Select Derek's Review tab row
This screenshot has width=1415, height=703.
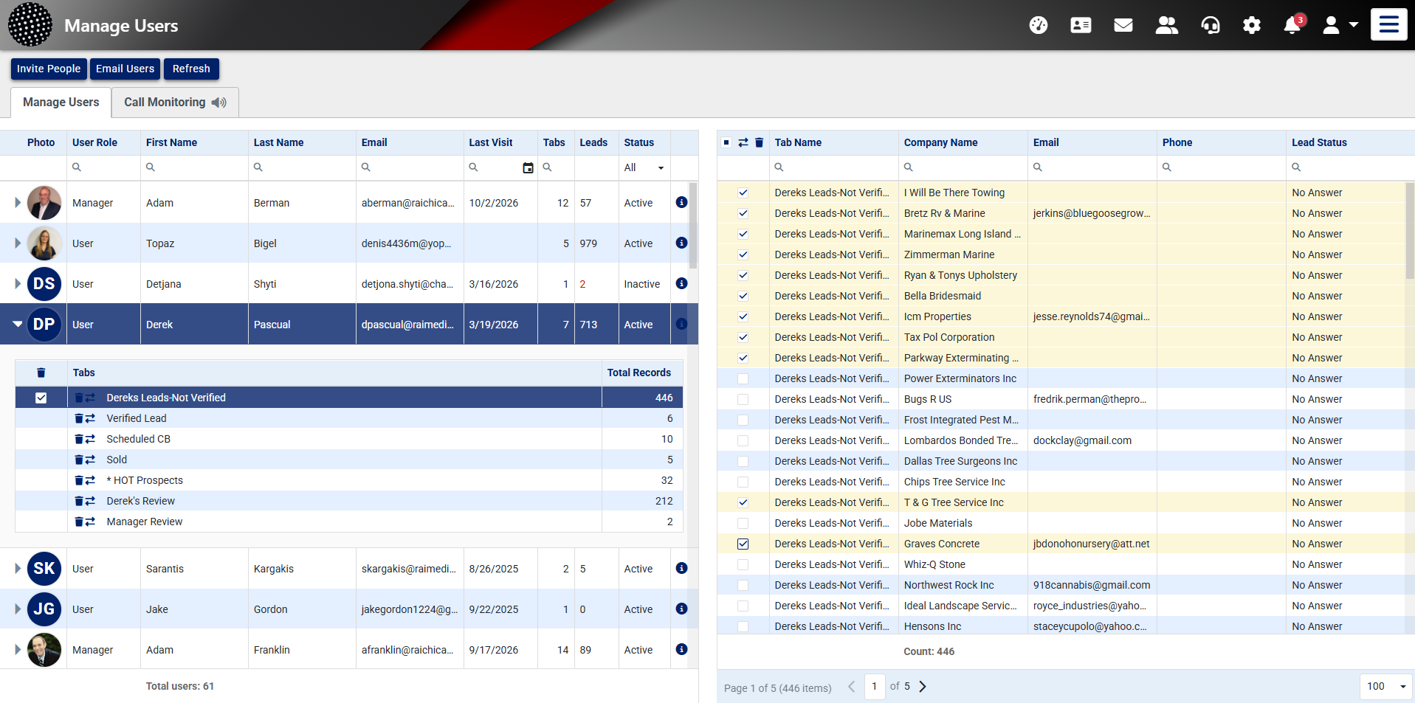[x=349, y=501]
